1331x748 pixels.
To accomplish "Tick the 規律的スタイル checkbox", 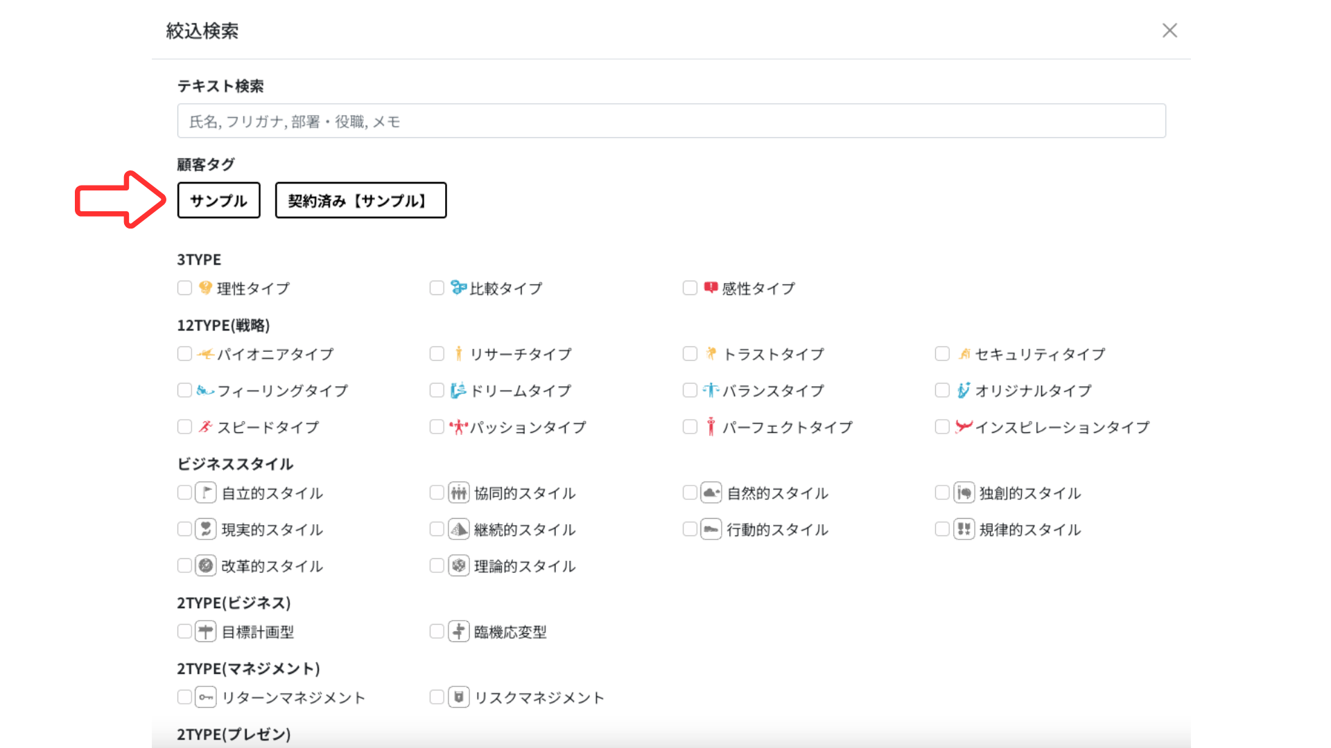I will click(x=942, y=529).
